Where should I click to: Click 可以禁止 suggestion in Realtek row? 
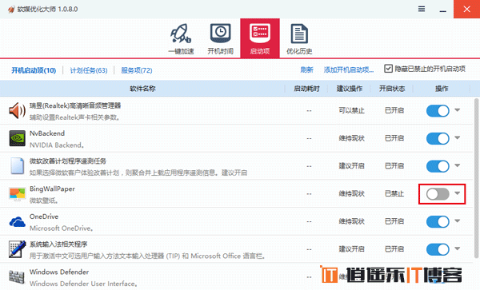click(351, 110)
